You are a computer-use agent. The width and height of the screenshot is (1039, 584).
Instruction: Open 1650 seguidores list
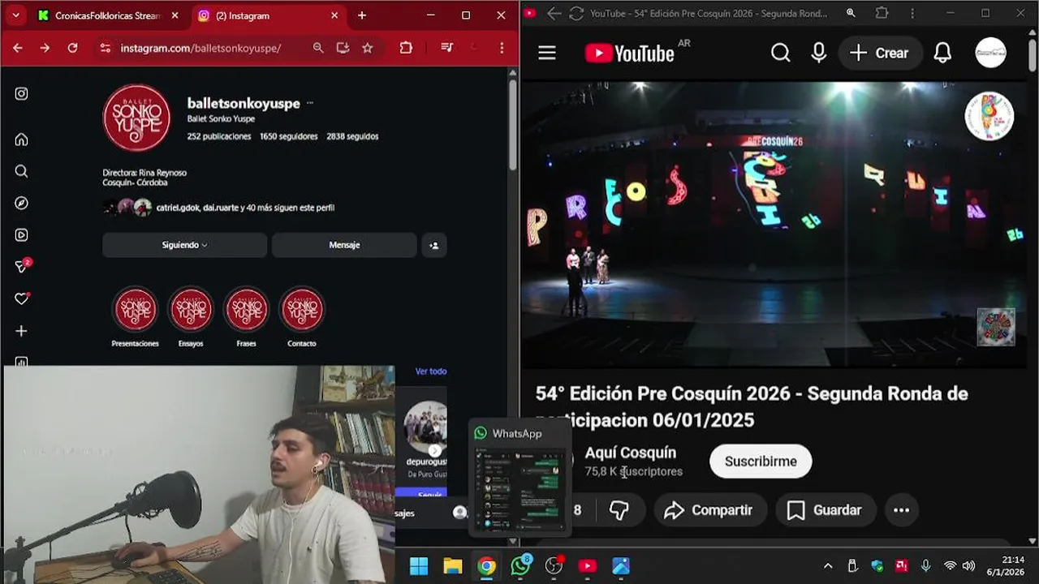[289, 136]
